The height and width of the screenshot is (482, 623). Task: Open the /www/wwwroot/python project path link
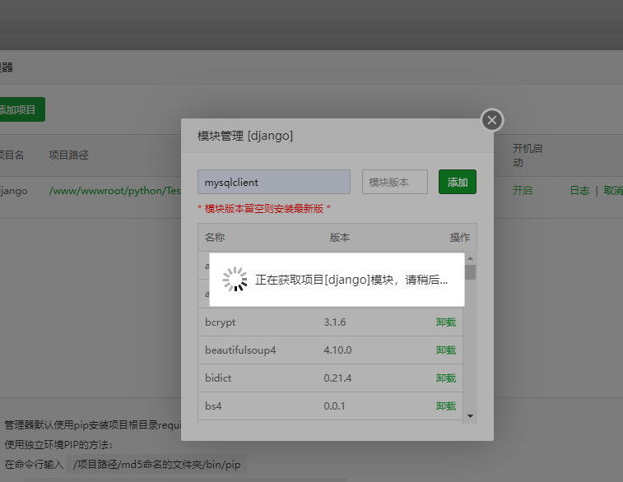pyautogui.click(x=114, y=191)
